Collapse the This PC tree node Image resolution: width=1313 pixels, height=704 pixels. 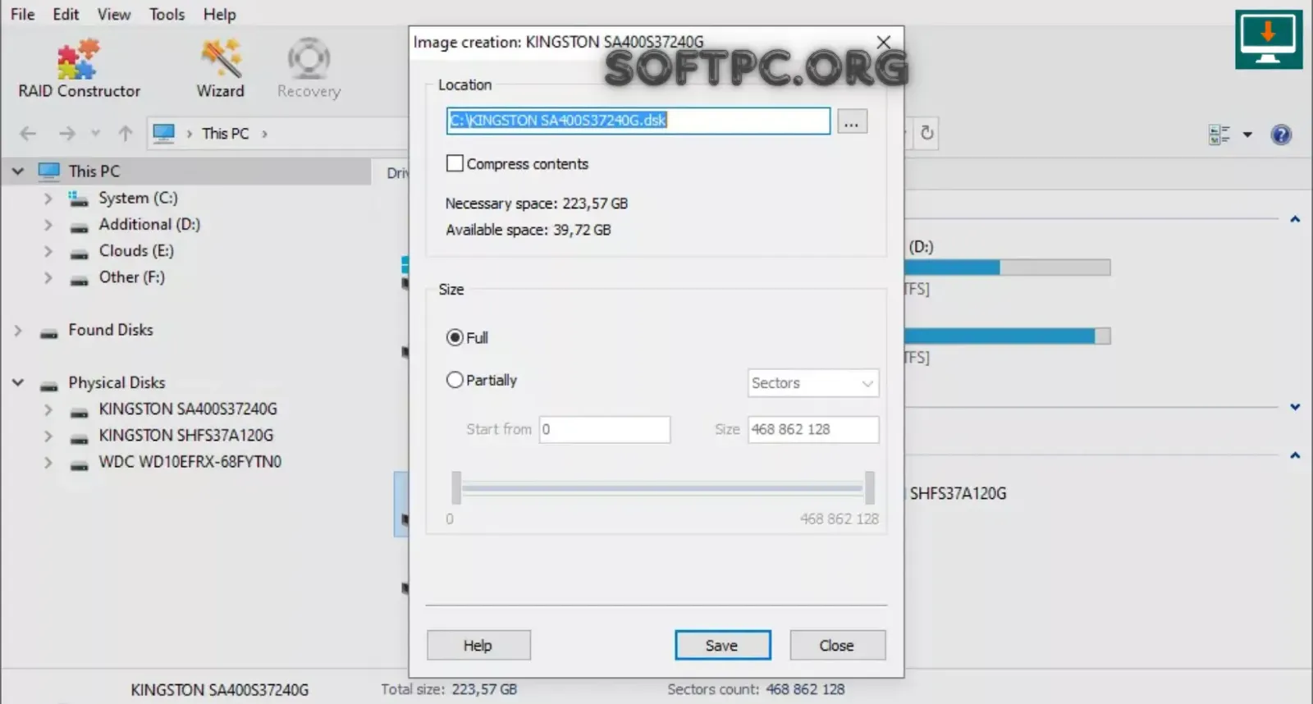(17, 171)
